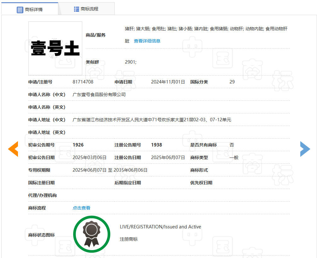
Task: Click the 商品/服务 field label
Action: [x=95, y=35]
